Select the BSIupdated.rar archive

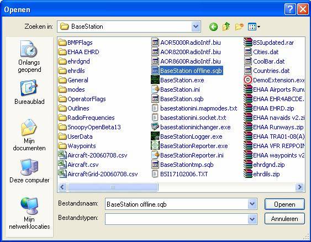click(269, 43)
